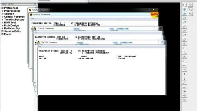This screenshot has width=197, height=111.
Task: Close the UZ2_30 STATUS Command window
Action: point(162,42)
